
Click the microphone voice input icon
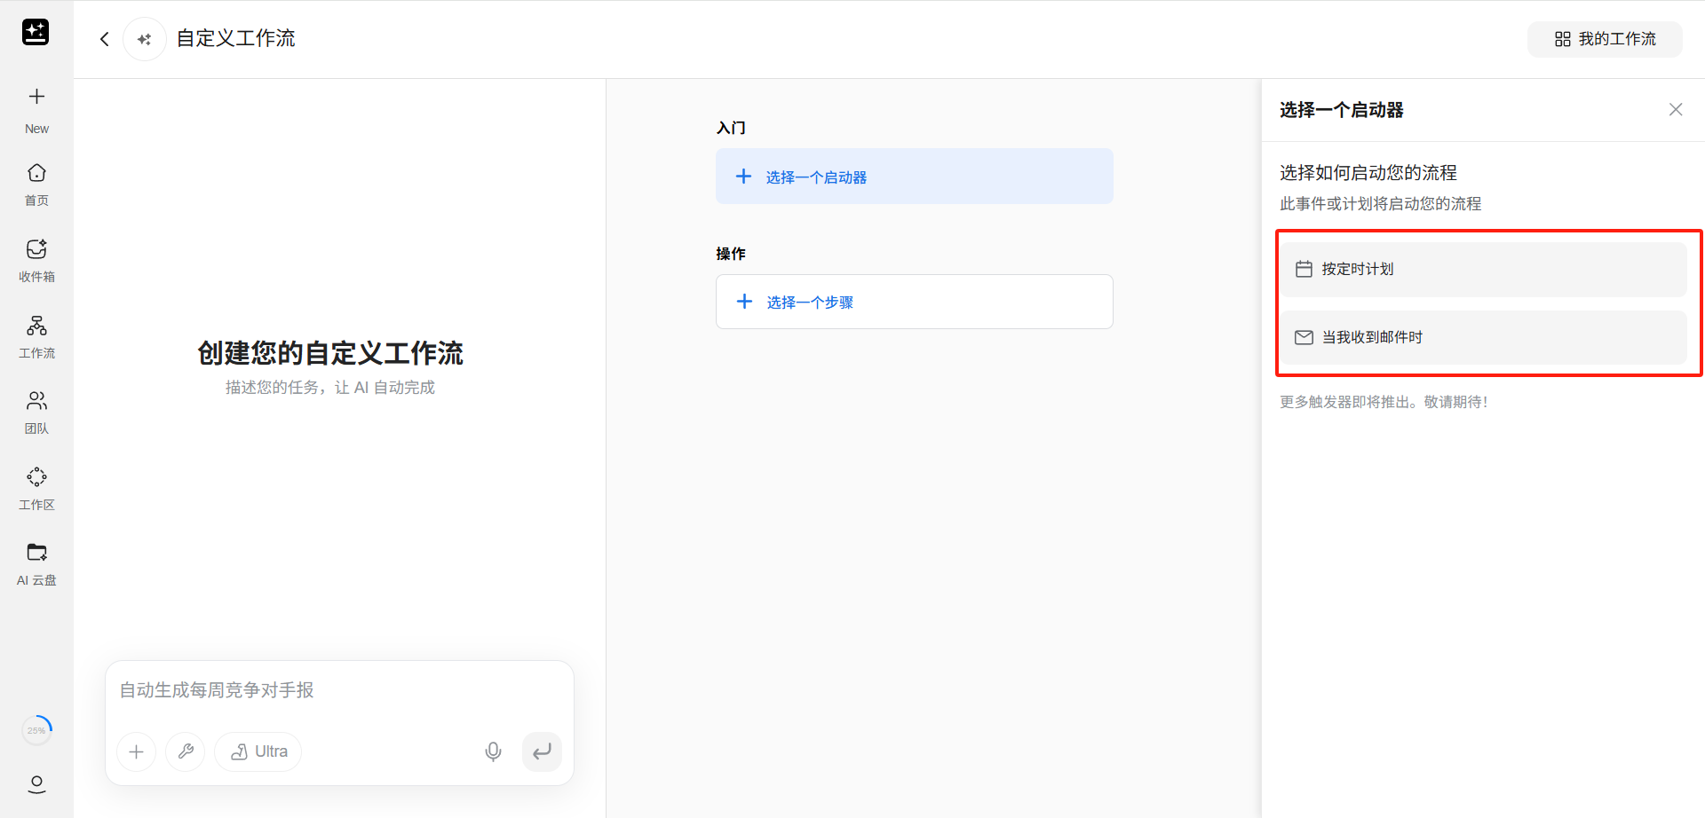point(493,751)
